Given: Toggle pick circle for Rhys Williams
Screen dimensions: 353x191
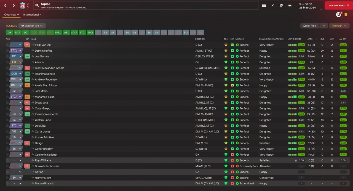Looking at the screenshot, I should pyautogui.click(x=7, y=160).
